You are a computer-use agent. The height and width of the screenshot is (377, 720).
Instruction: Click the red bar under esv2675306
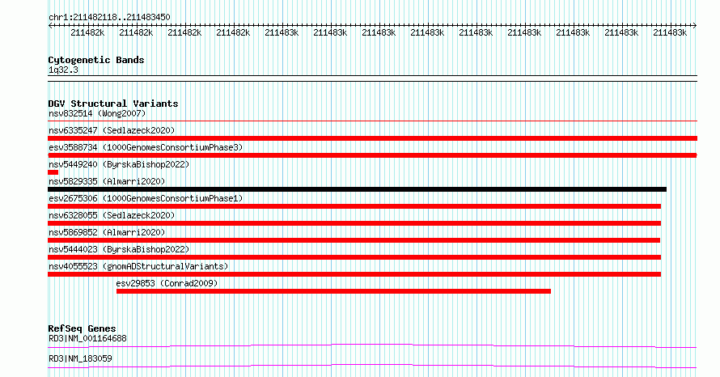[x=354, y=206]
